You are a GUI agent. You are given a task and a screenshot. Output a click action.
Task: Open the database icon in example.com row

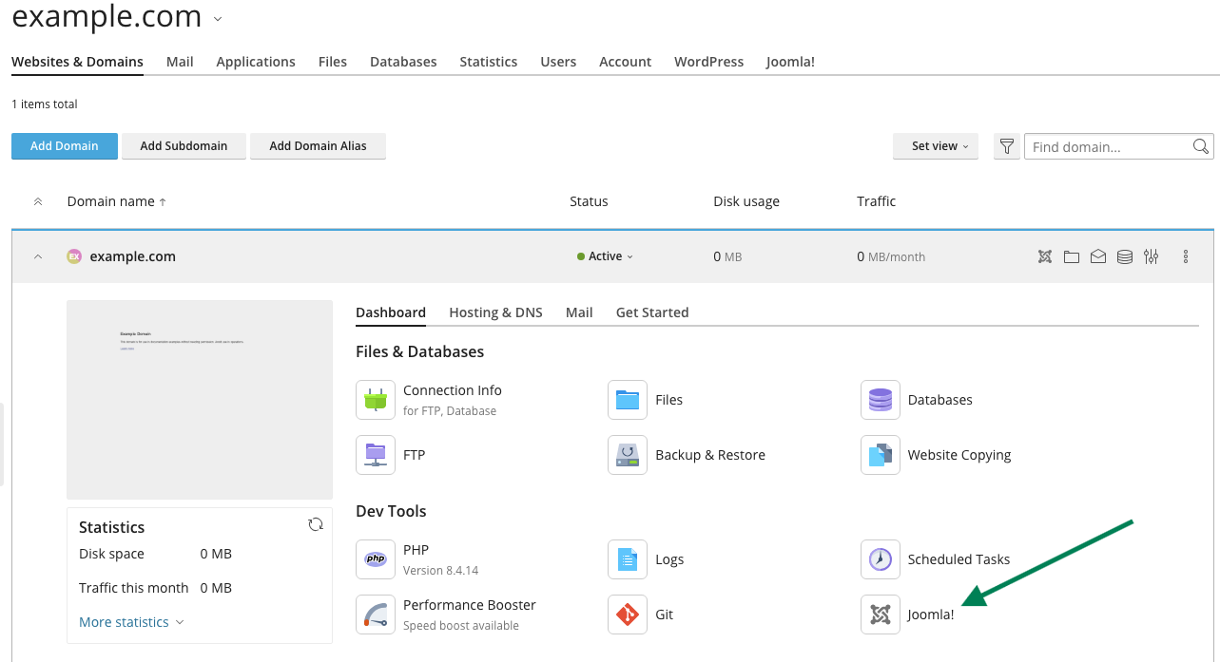click(1125, 256)
